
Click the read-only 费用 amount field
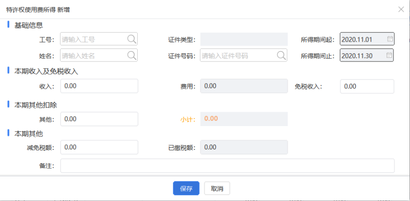pos(244,86)
